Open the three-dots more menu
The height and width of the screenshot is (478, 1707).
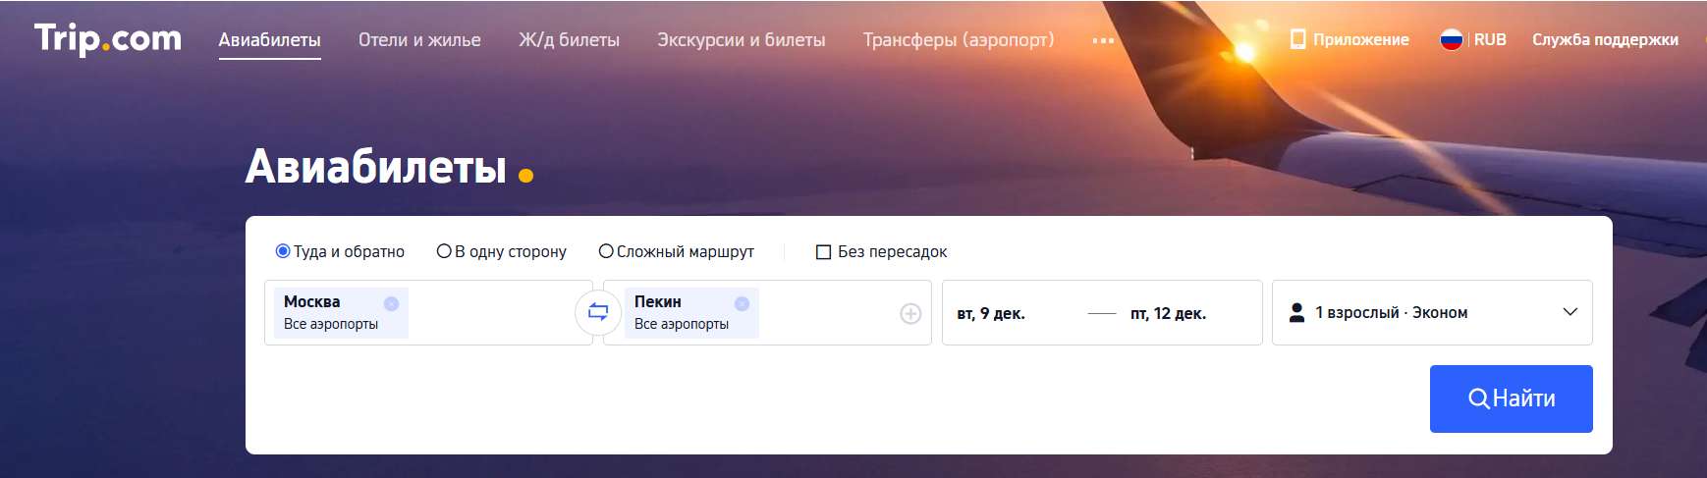1103,40
